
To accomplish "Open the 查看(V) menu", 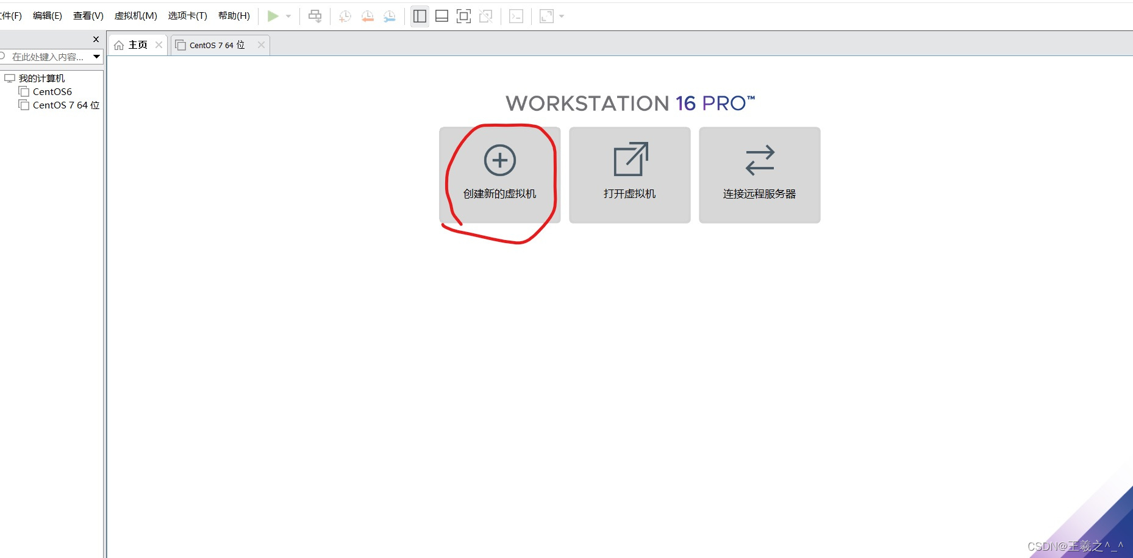I will [88, 16].
